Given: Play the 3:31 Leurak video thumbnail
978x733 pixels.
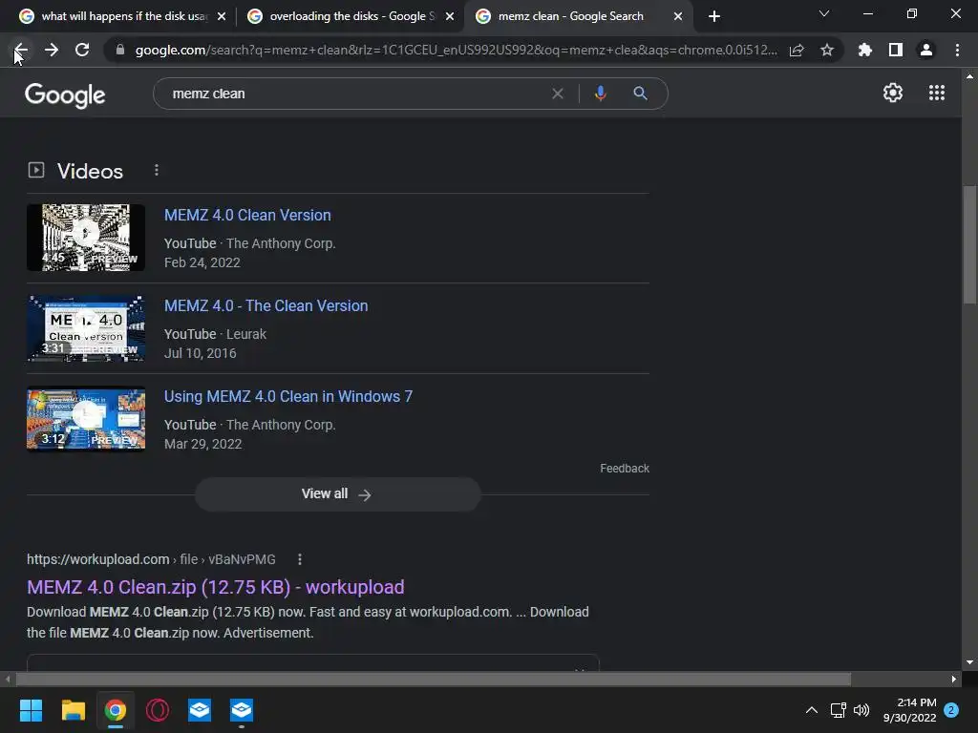Looking at the screenshot, I should (x=86, y=328).
